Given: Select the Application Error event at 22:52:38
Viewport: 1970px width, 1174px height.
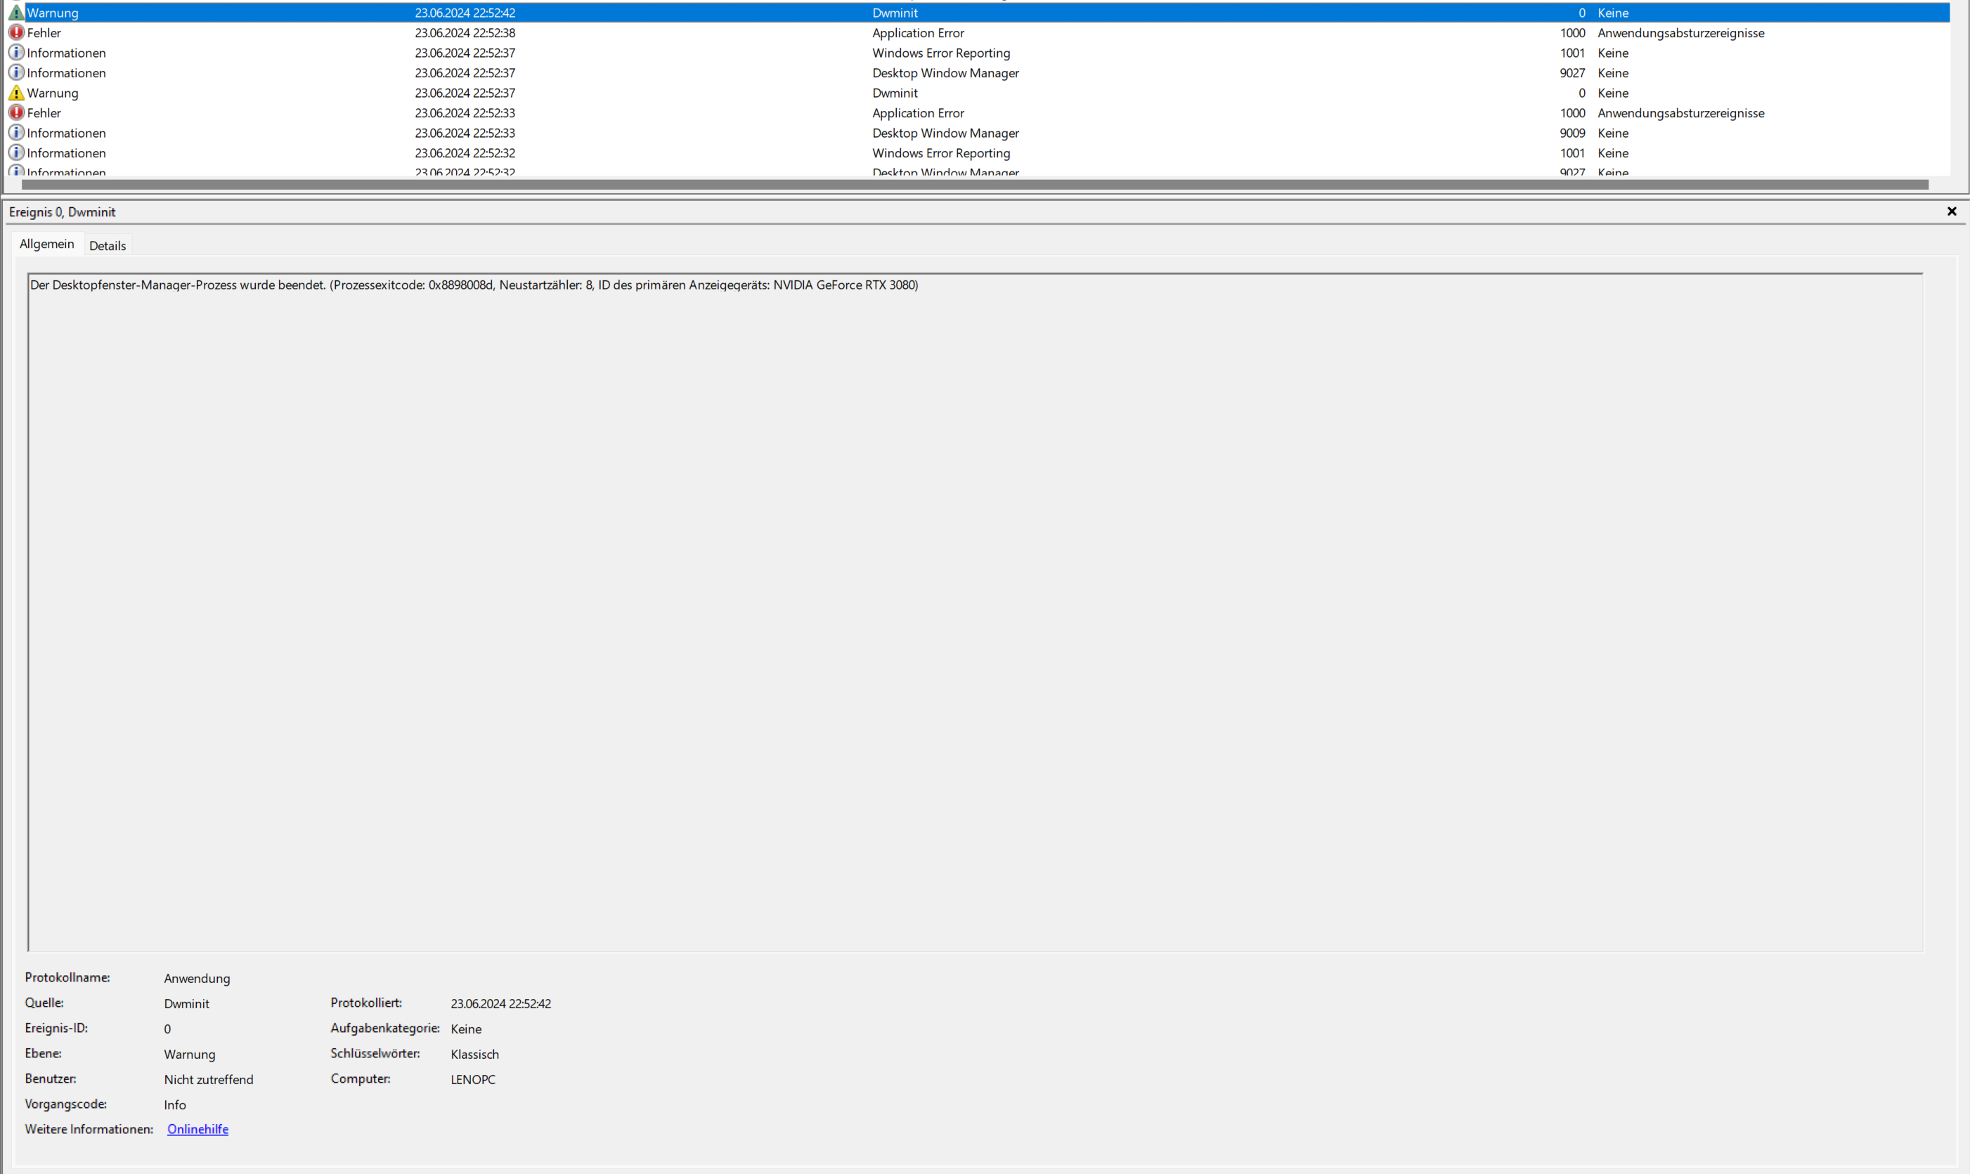Looking at the screenshot, I should [918, 32].
